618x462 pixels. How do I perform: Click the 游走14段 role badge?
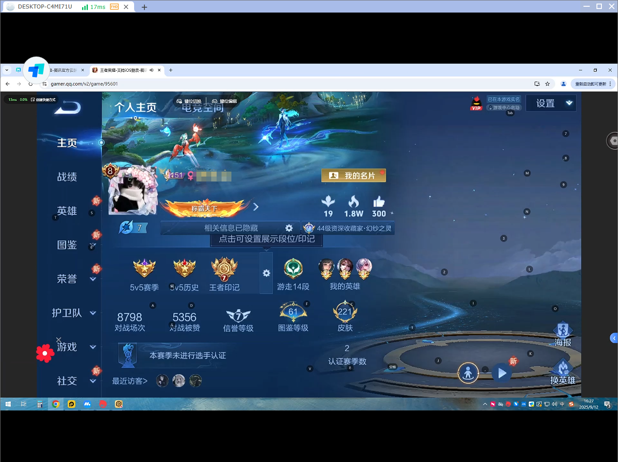click(293, 274)
